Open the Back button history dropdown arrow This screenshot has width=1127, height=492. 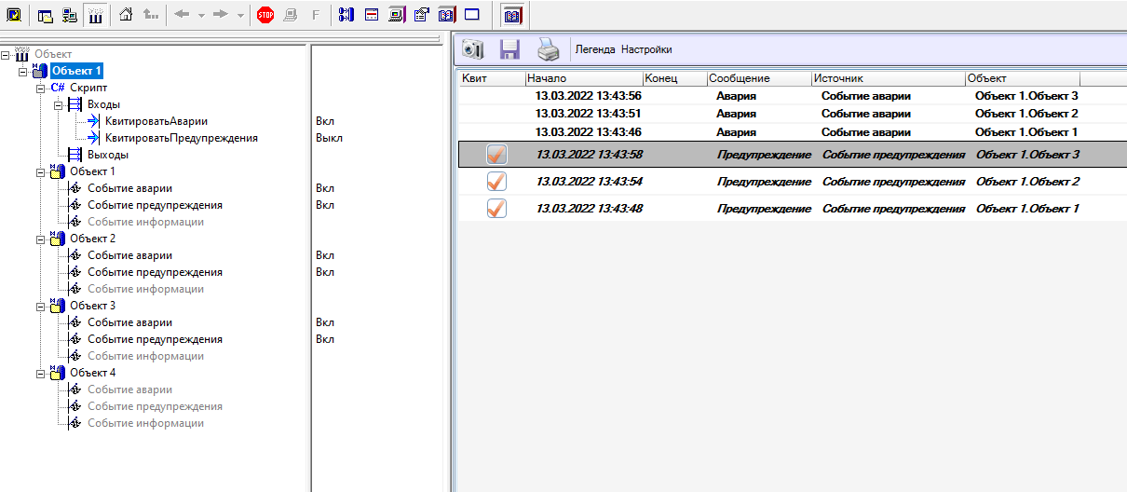pos(201,16)
